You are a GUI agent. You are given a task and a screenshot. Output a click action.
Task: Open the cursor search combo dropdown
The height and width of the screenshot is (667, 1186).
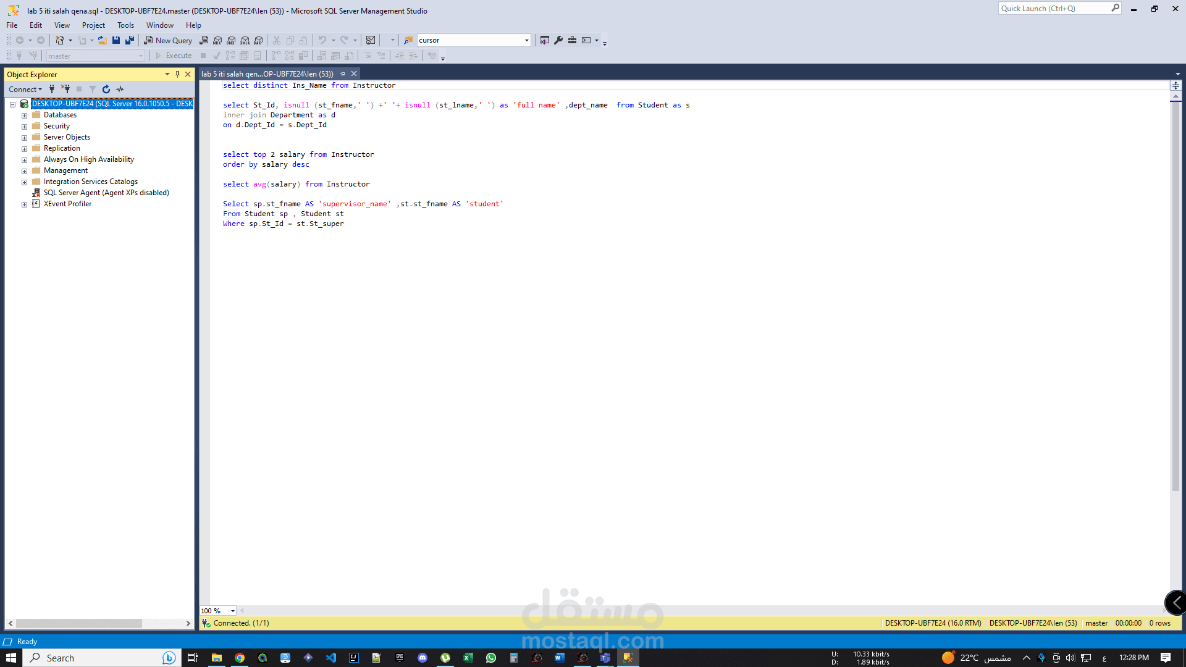527,40
